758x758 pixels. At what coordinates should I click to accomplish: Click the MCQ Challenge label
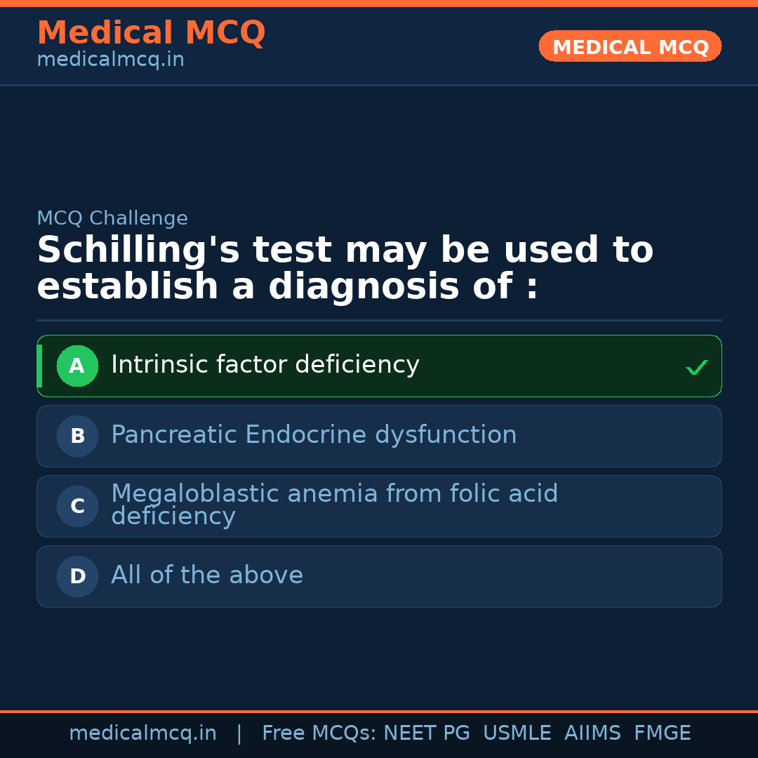click(x=112, y=218)
